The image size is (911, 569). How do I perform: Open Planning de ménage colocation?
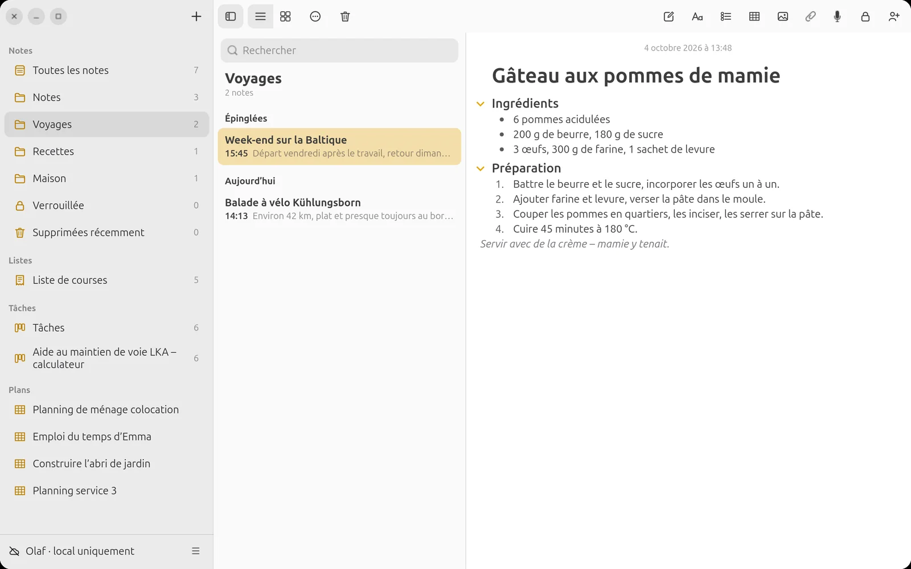coord(106,410)
